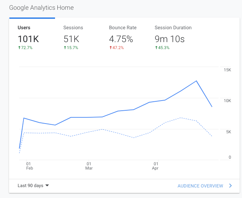Click the chevron arrow beside Audience Overview

(230, 186)
